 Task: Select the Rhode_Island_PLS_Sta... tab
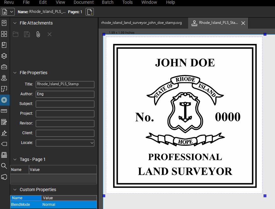218,23
